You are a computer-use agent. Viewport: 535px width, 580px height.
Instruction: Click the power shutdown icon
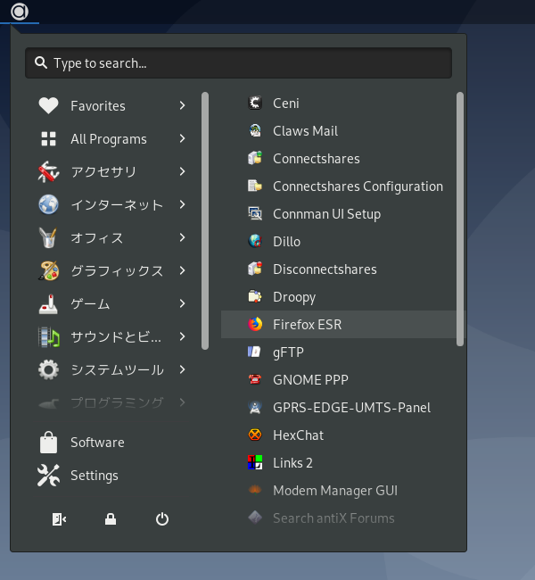click(x=162, y=519)
